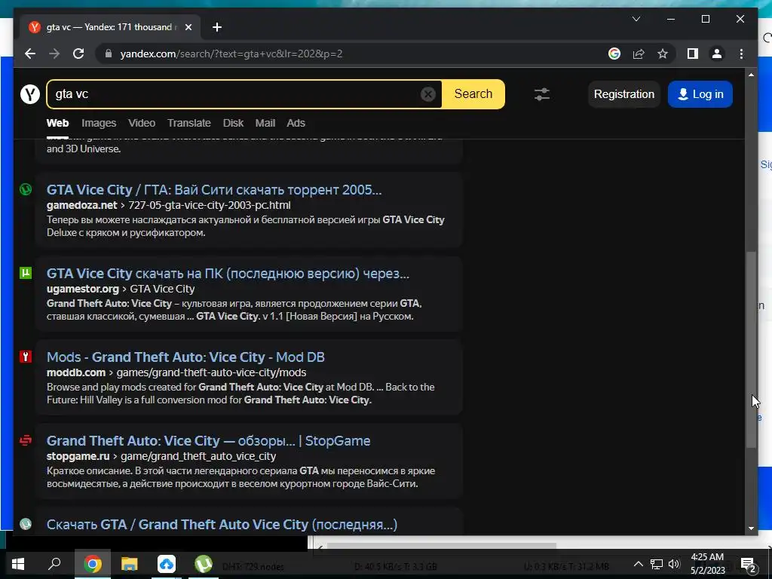Click the ugamestor.org domain text

(83, 289)
